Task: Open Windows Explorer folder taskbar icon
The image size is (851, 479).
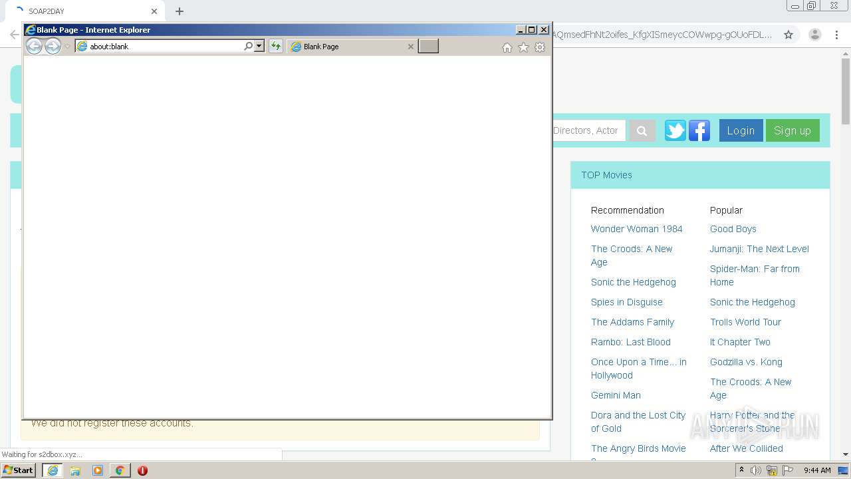Action: click(x=75, y=470)
